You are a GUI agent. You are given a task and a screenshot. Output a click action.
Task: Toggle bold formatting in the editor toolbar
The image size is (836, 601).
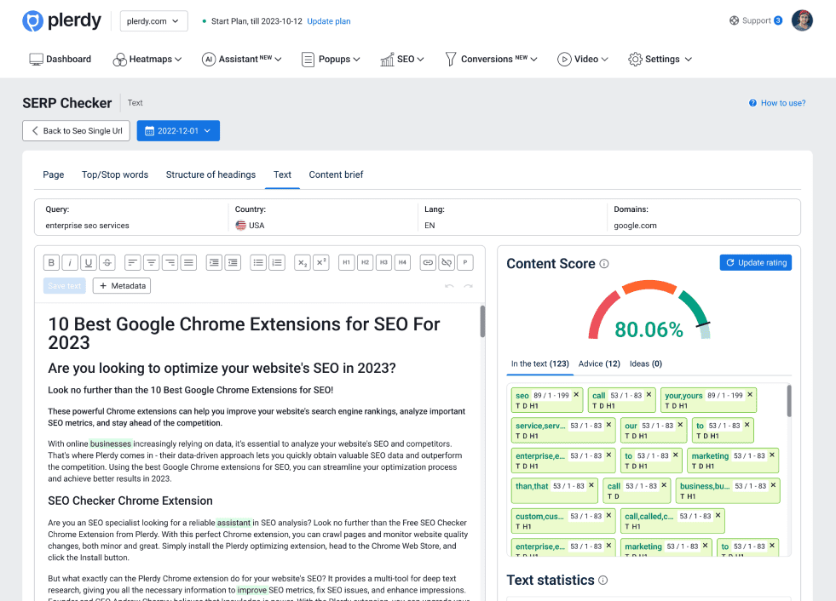pos(51,262)
